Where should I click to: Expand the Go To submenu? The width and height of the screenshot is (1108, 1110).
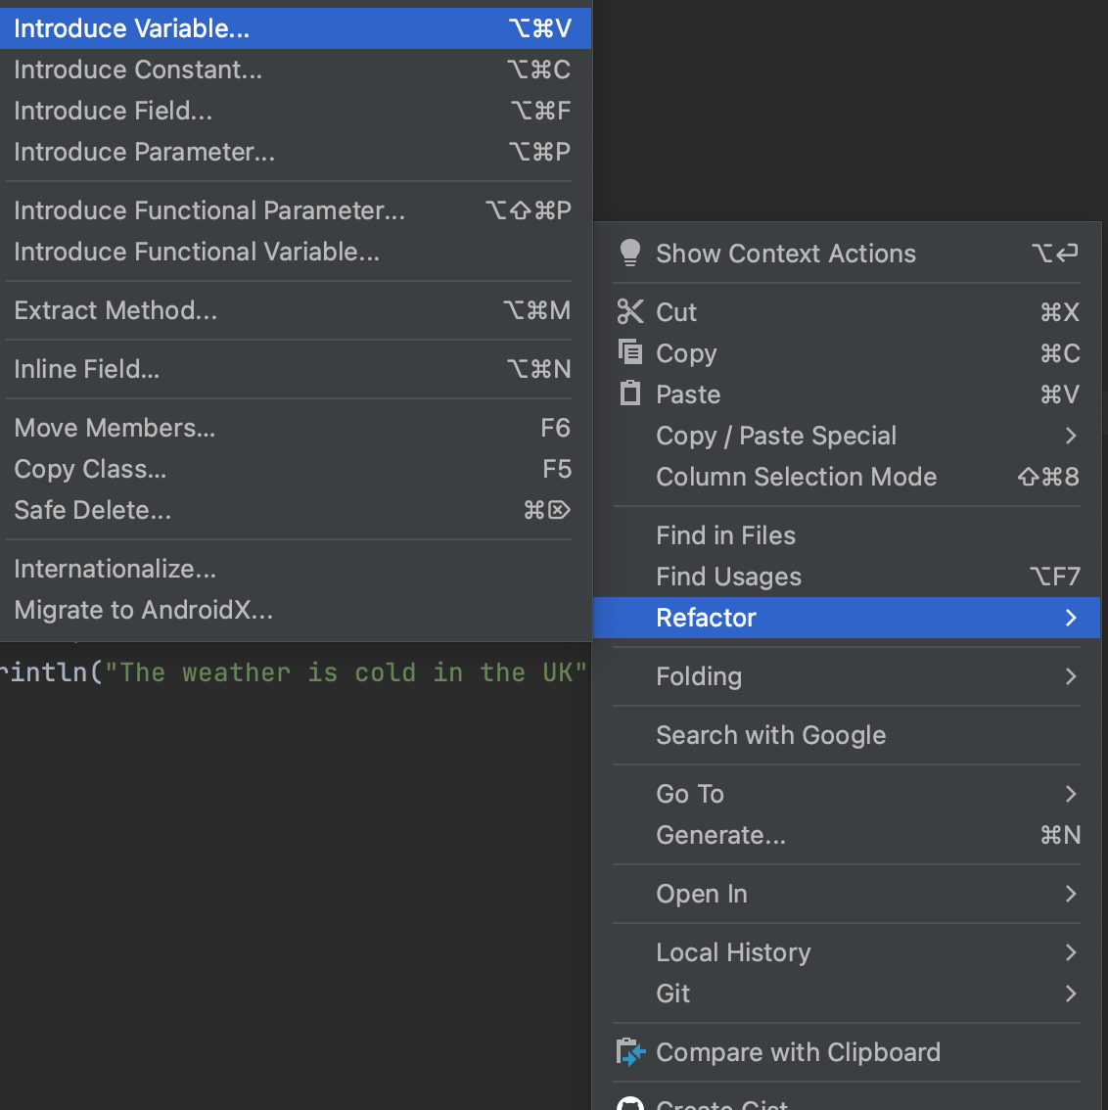(x=1071, y=794)
